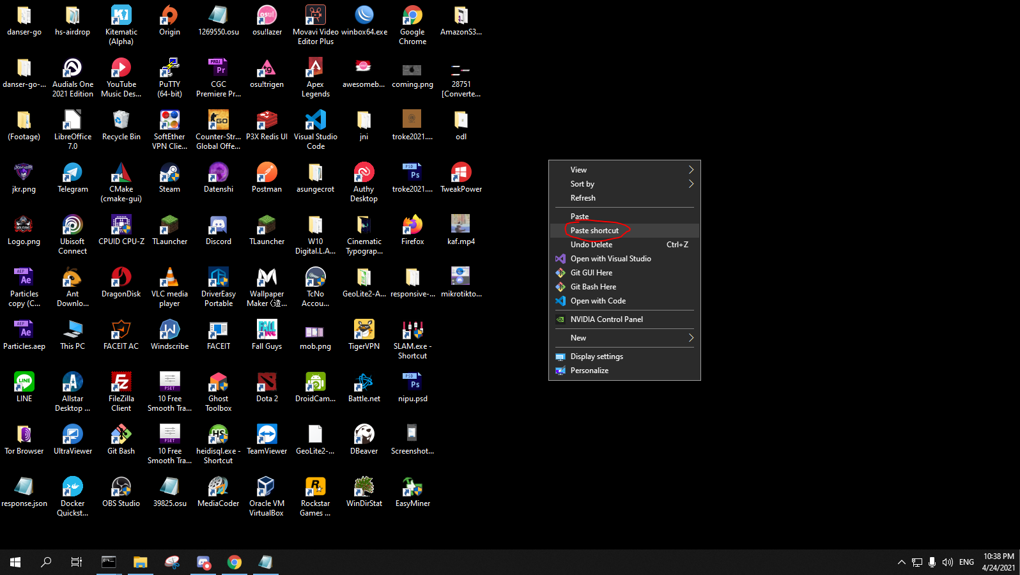Screen dimensions: 1020x575
Task: Click the Rockstar Games shortcut
Action: (316, 496)
